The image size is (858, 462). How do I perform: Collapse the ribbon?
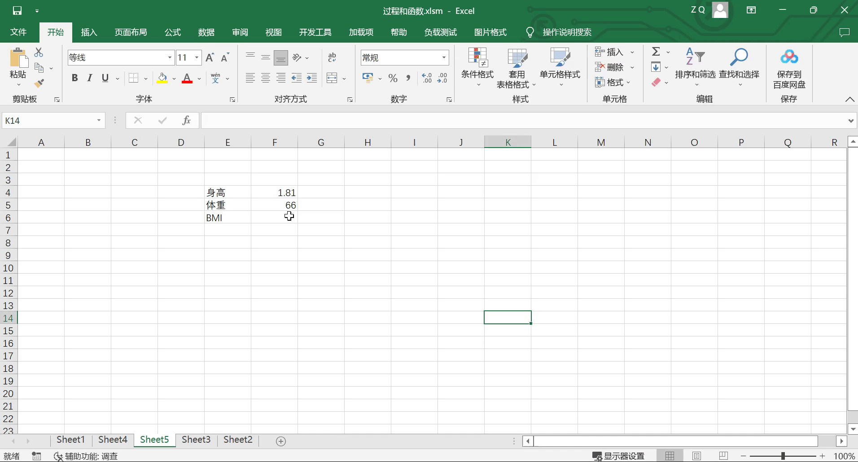[x=850, y=99]
